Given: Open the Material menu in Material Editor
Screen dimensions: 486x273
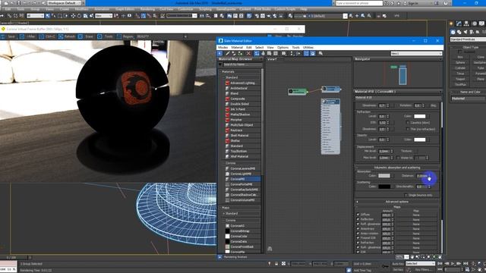Looking at the screenshot, I should tap(237, 47).
